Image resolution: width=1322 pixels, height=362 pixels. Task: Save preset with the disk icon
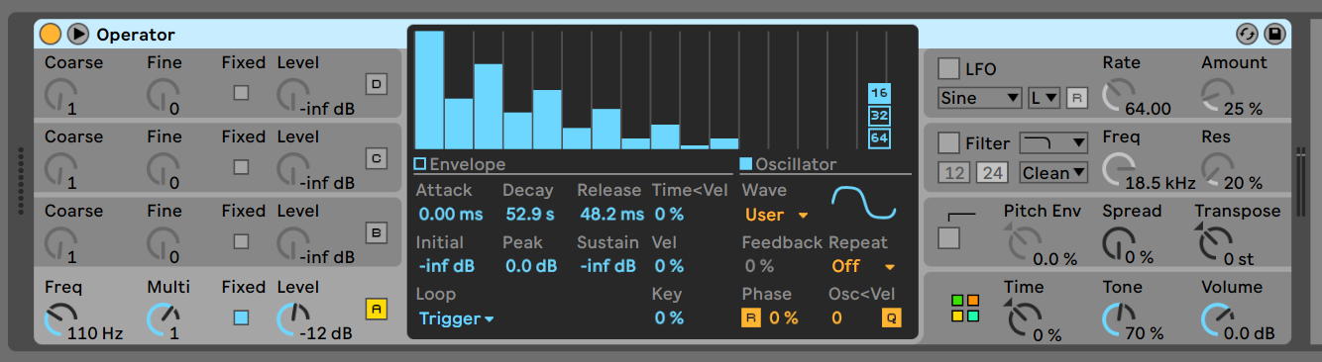coord(1274,35)
